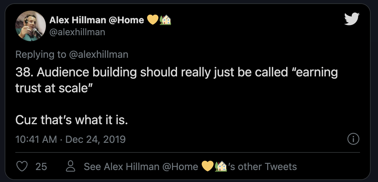See Alex Hillman's other Tweets

[x=190, y=166]
